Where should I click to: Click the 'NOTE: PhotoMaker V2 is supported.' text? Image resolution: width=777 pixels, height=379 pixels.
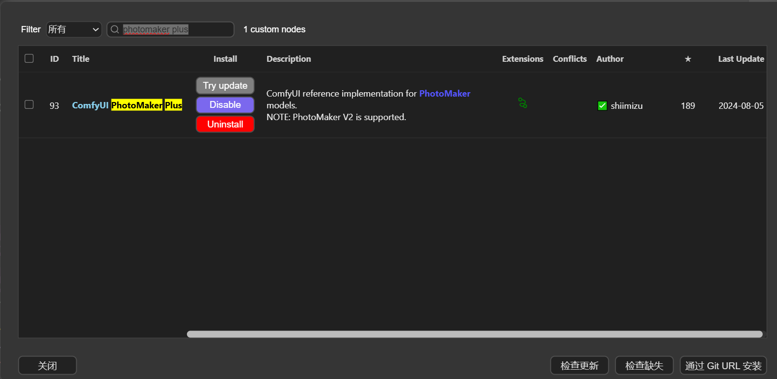pyautogui.click(x=336, y=117)
